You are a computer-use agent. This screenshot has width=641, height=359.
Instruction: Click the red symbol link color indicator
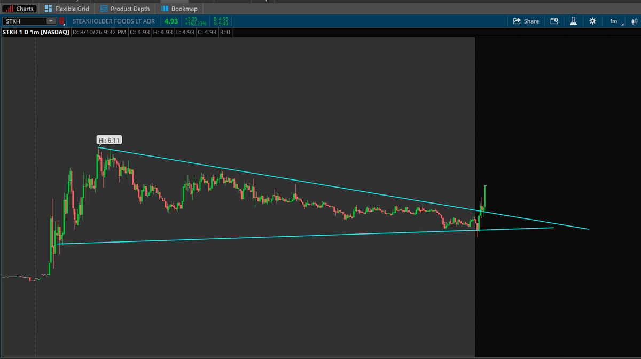(61, 21)
